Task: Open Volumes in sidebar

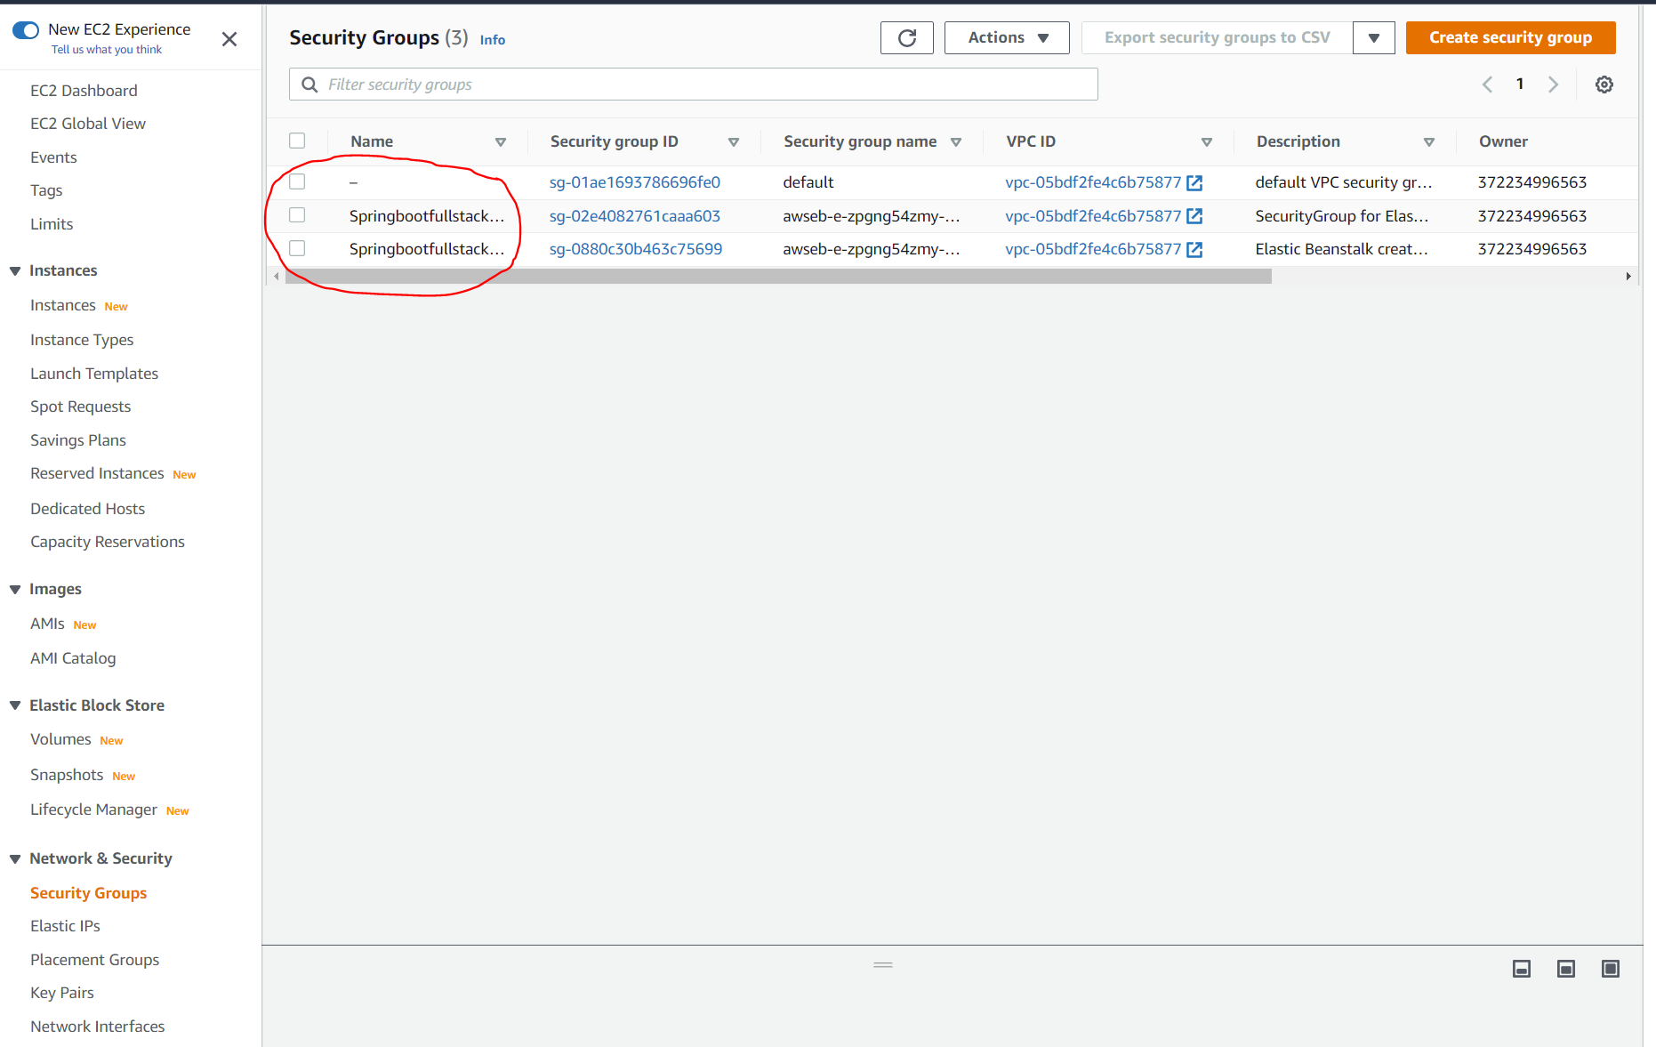Action: click(60, 739)
